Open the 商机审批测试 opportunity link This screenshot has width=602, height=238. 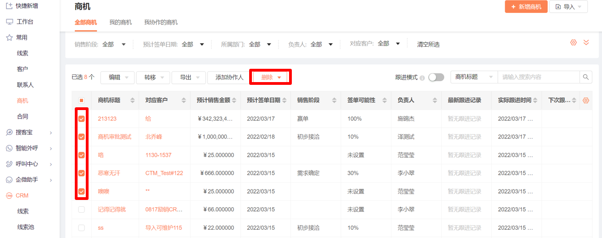coord(115,137)
